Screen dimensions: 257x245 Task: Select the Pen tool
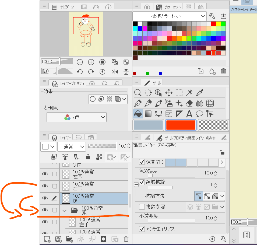point(138,103)
